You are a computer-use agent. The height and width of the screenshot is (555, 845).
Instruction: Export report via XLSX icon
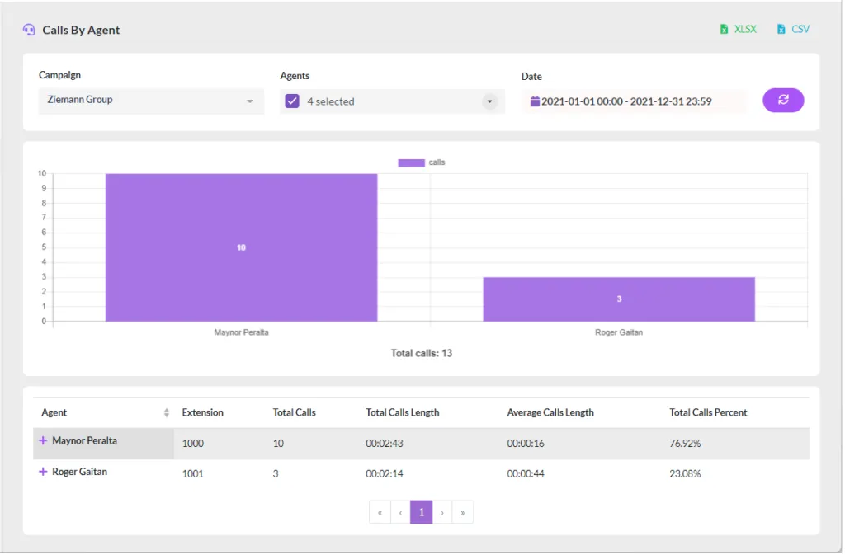[x=724, y=29]
